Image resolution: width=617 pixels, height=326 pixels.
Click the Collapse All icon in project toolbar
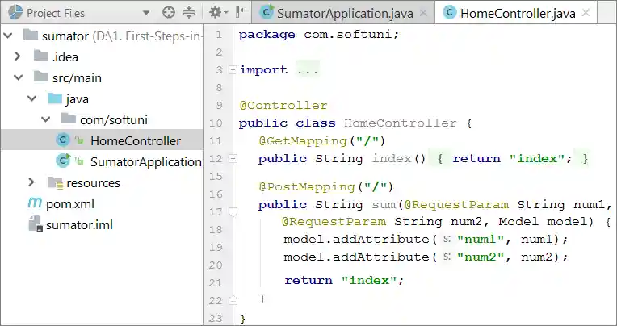pyautogui.click(x=189, y=12)
